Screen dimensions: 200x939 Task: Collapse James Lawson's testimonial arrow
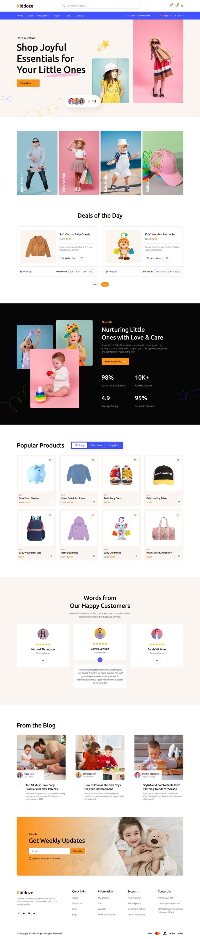coord(100,660)
